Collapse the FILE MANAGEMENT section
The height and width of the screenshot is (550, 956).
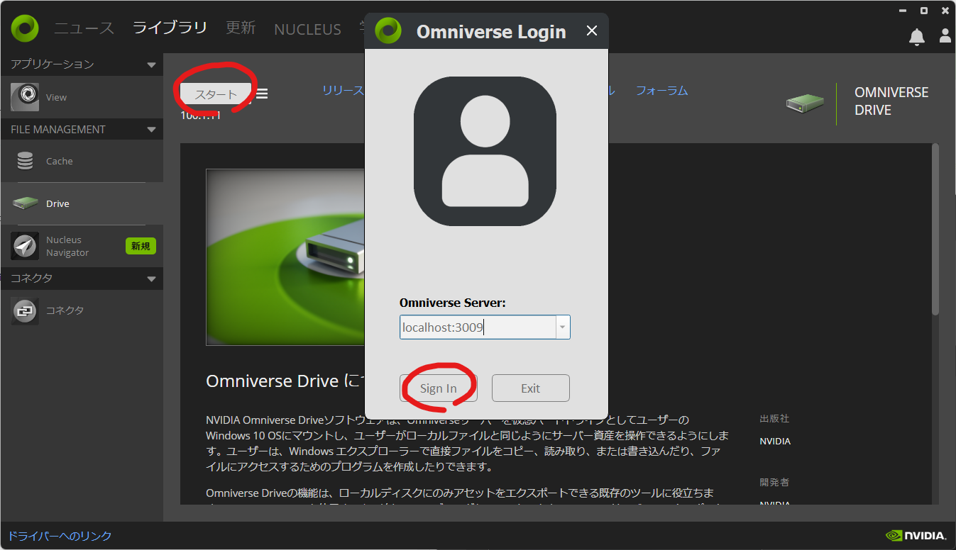click(151, 130)
